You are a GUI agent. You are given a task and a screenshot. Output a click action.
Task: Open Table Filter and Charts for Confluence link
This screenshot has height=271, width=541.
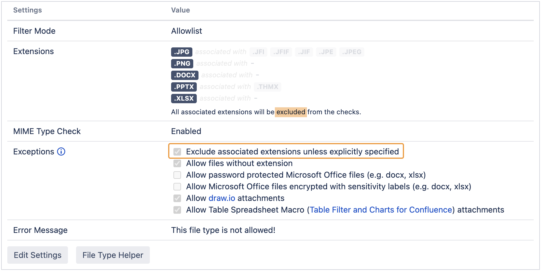coord(381,210)
